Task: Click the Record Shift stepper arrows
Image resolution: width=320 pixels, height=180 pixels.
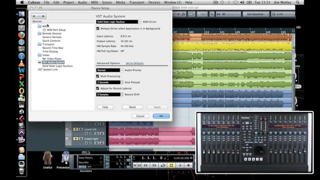Action: click(x=122, y=94)
